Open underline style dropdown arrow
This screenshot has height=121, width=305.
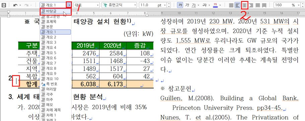pyautogui.click(x=198, y=5)
